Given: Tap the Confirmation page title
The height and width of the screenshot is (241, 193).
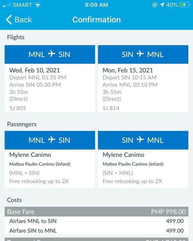Looking at the screenshot, I should tap(96, 20).
